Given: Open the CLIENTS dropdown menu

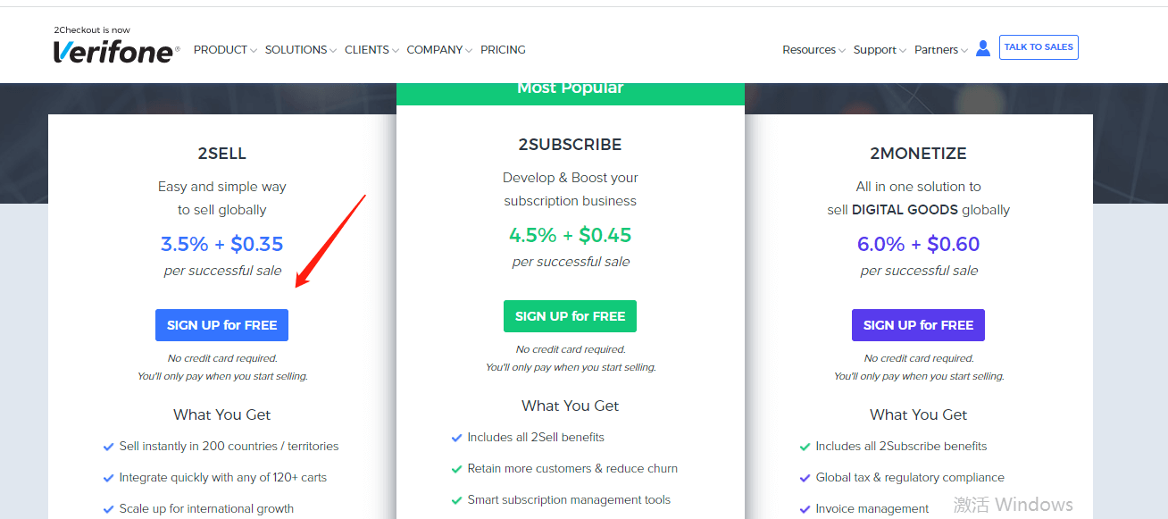Looking at the screenshot, I should (371, 50).
